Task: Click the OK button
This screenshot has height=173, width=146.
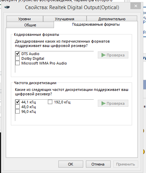Action: click(x=71, y=164)
